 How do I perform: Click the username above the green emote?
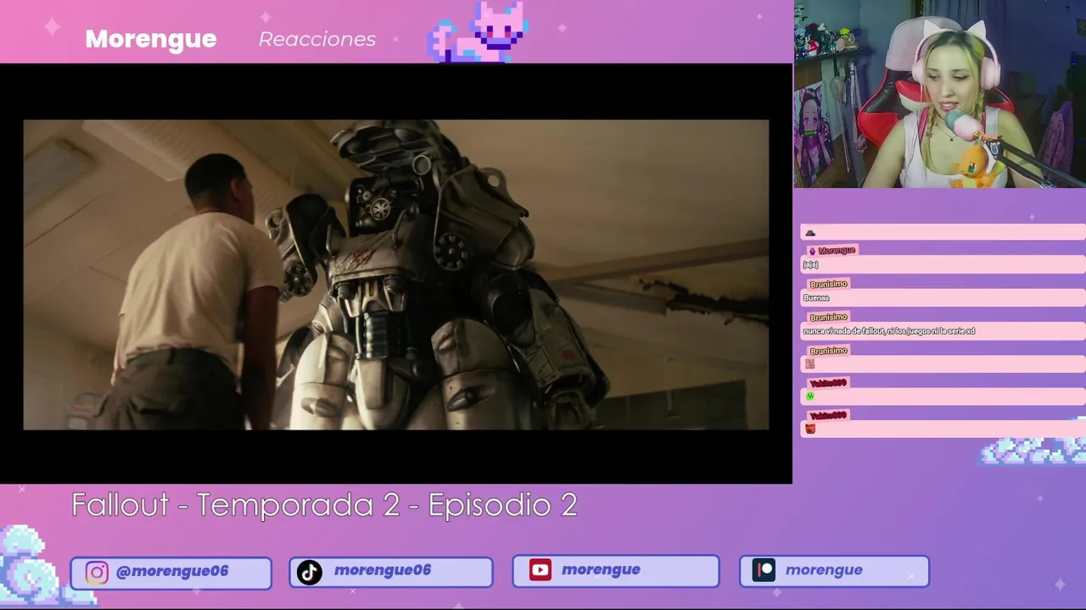[x=828, y=383]
